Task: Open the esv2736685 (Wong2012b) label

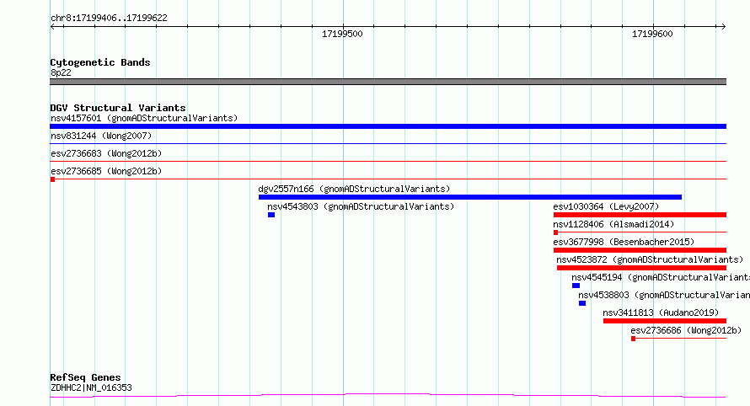Action: [106, 171]
